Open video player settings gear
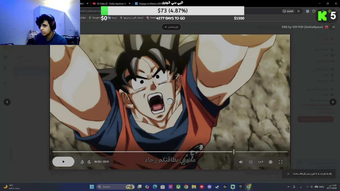 270,162
